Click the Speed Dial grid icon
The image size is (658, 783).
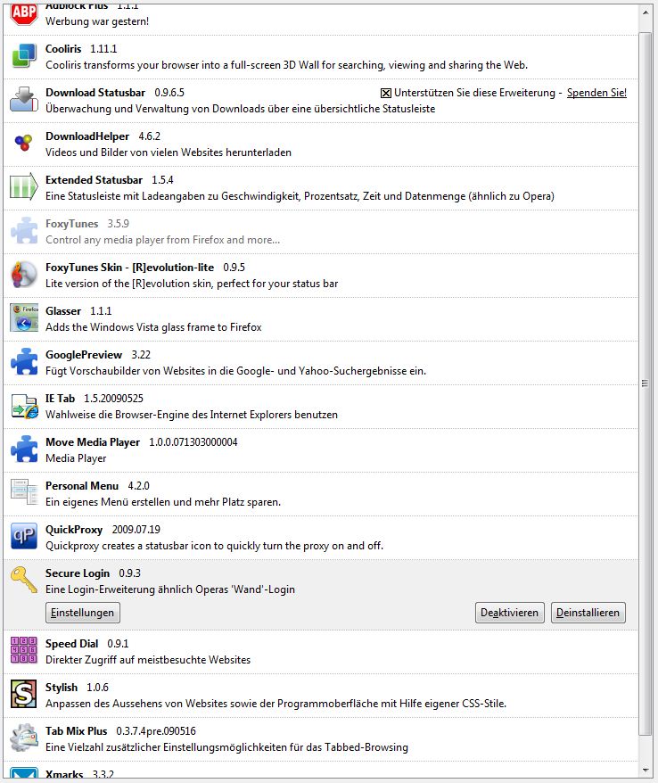coord(24,650)
